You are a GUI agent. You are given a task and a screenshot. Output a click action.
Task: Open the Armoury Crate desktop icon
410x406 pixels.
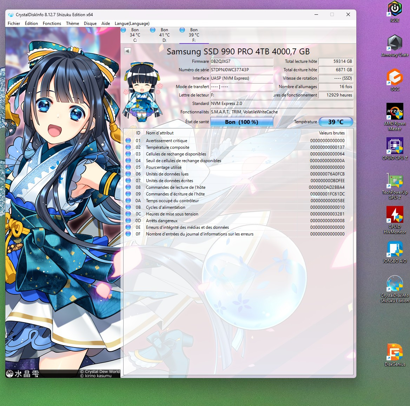click(395, 46)
